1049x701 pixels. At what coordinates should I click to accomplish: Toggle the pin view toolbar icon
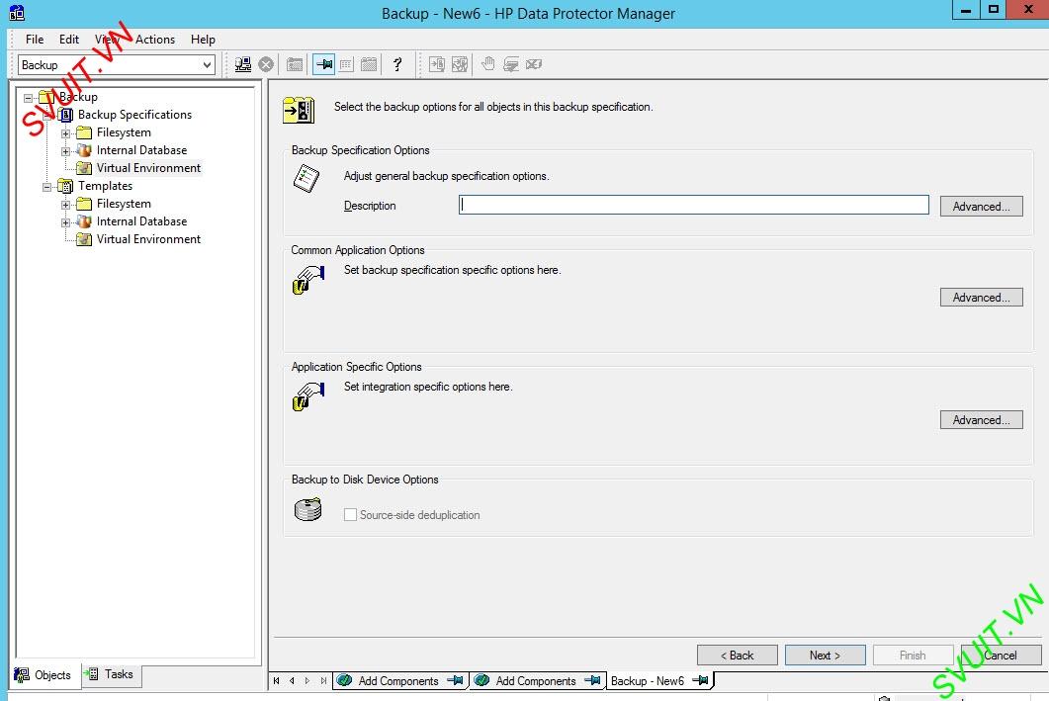click(x=324, y=64)
